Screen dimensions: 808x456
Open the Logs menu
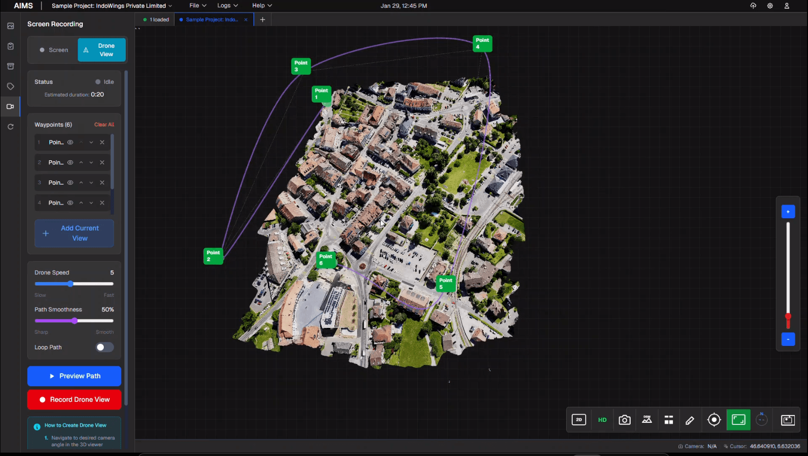[228, 6]
